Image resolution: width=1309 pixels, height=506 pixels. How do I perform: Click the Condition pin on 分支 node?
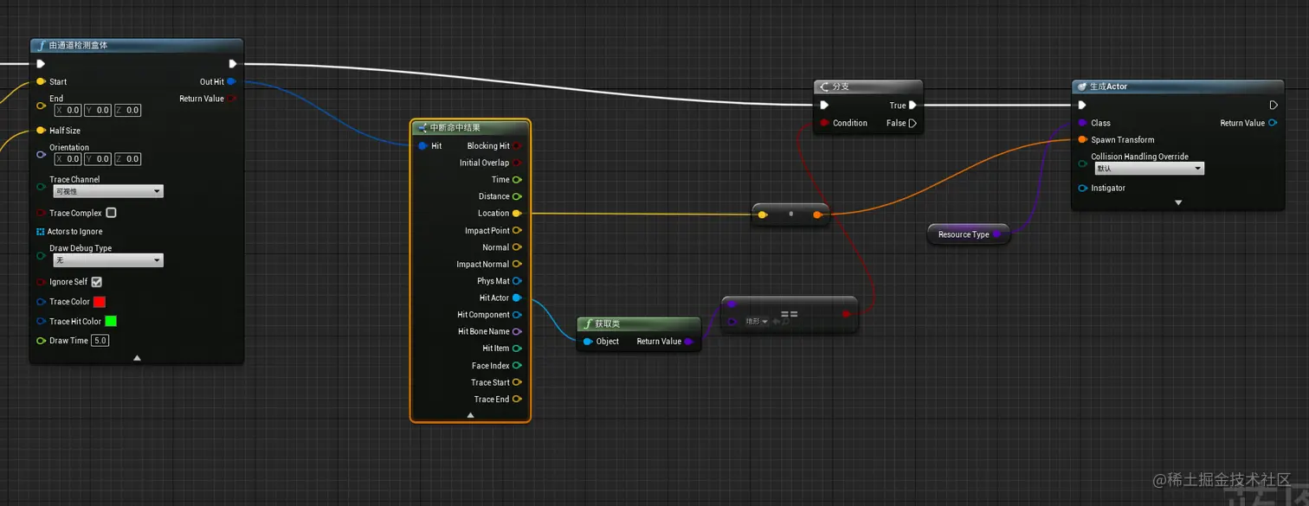coord(825,123)
